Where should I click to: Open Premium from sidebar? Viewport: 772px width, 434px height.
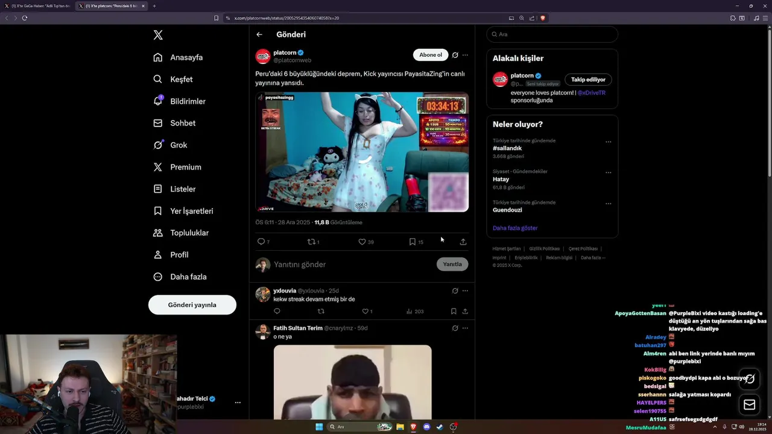click(177, 167)
